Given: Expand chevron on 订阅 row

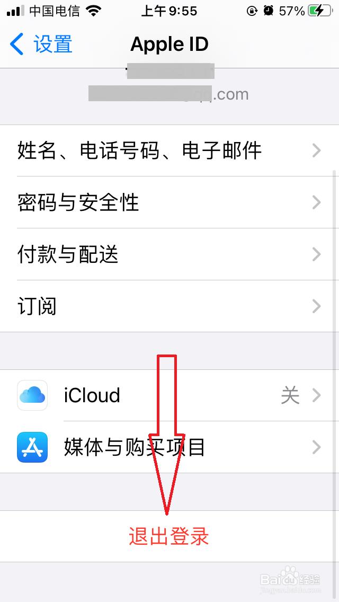Looking at the screenshot, I should pyautogui.click(x=316, y=306).
